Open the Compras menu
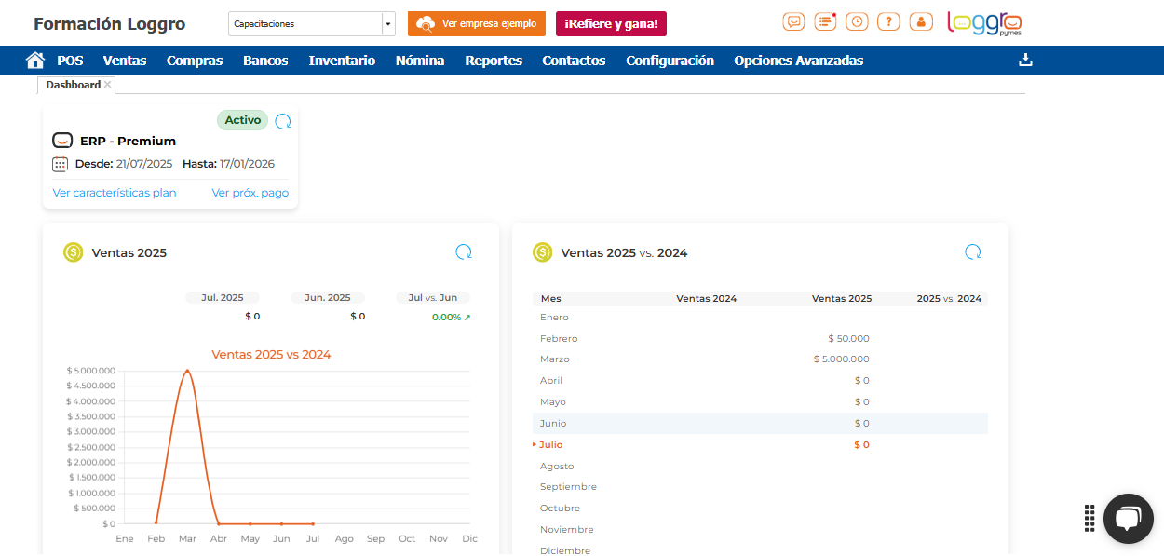This screenshot has height=556, width=1164. point(195,61)
